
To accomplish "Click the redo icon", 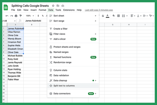I will pyautogui.click(x=12, y=16).
